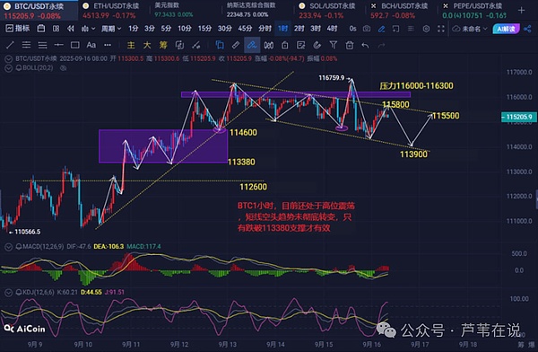Collapse the MACD indicator panel toggle
Viewport: 538px width, 352px height.
tap(8, 246)
